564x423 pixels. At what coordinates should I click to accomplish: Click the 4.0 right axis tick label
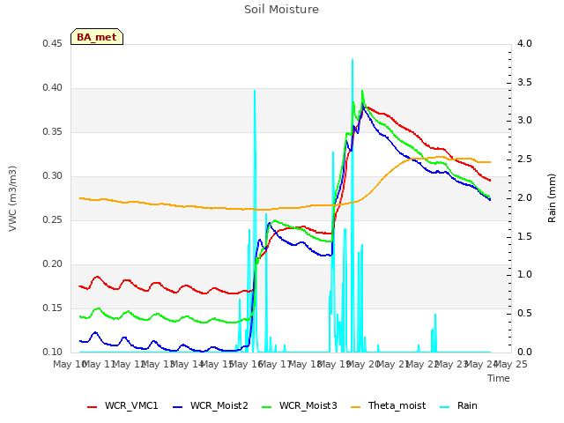(524, 43)
